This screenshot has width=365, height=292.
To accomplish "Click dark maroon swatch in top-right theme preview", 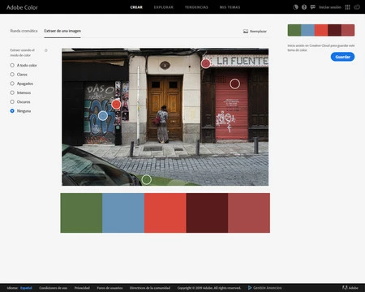I will 334,30.
